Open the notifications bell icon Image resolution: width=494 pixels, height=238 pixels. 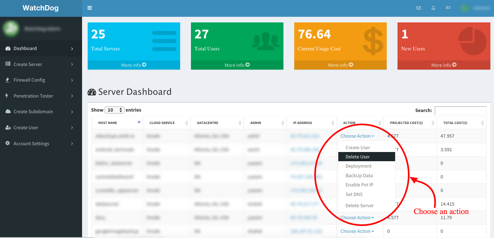coord(433,8)
